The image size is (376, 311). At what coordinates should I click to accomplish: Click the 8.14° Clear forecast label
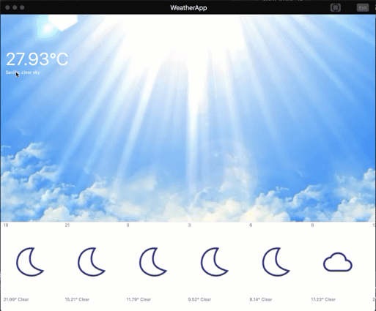point(261,299)
